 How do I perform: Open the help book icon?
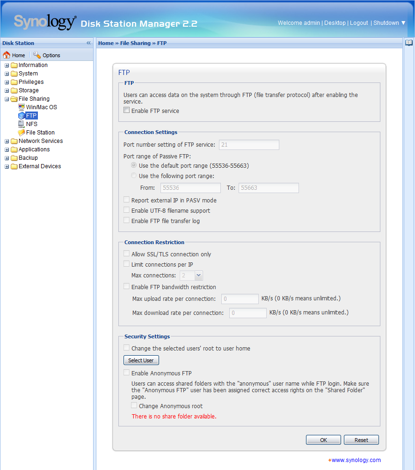tap(409, 43)
